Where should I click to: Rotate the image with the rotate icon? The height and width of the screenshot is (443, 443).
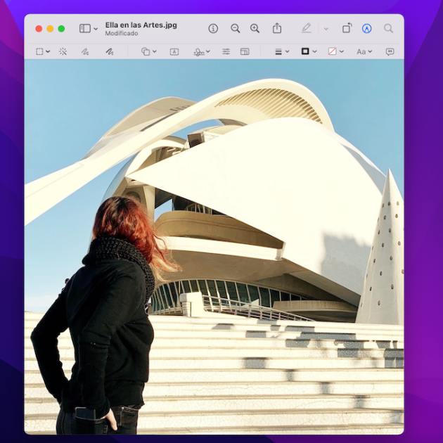(x=347, y=28)
